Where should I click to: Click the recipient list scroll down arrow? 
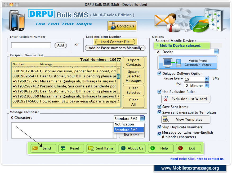(118, 101)
